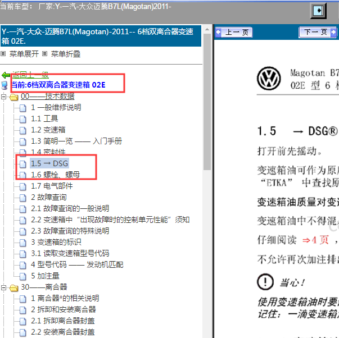Click the tree panel vertical scrollbar thumb
339x338 pixels.
207,102
